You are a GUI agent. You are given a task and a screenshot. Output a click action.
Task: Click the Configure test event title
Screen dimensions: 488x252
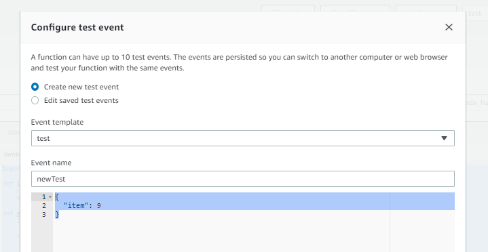(77, 27)
